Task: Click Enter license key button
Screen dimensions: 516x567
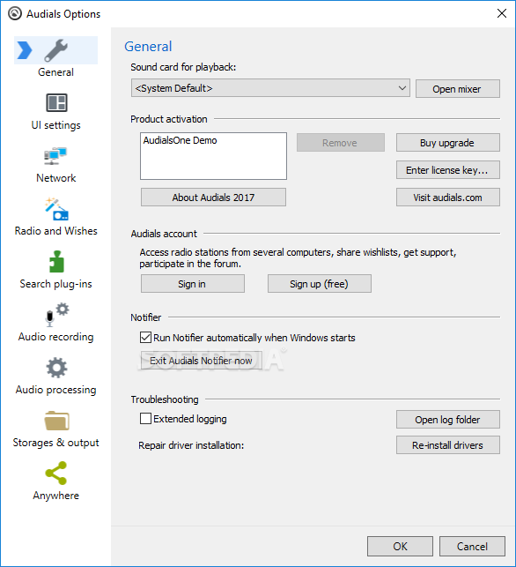Action: [447, 170]
